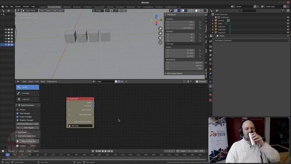Open the Render menu
This screenshot has height=164, width=291.
[18, 6]
